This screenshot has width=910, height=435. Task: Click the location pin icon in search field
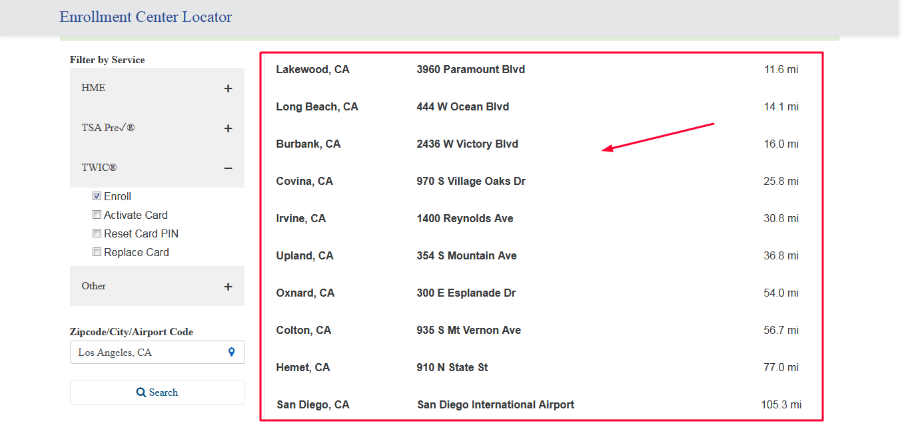[231, 353]
